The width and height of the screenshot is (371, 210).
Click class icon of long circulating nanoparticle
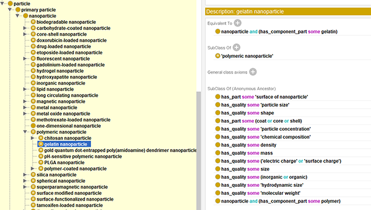(x=33, y=95)
